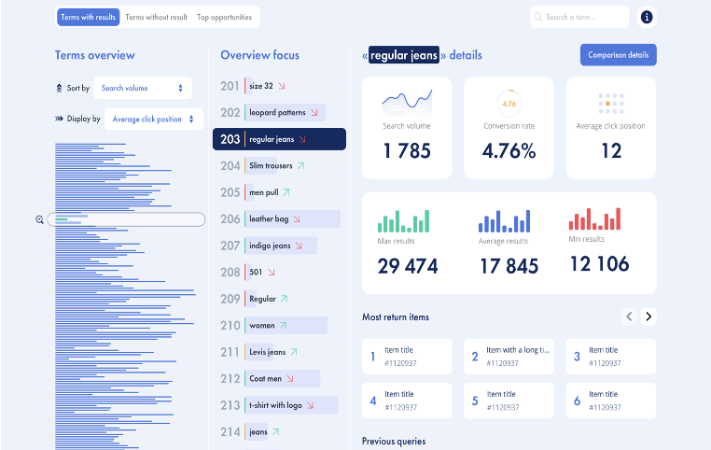Go to previous Most return items page
Viewport: 711px width, 450px height.
pyautogui.click(x=629, y=316)
